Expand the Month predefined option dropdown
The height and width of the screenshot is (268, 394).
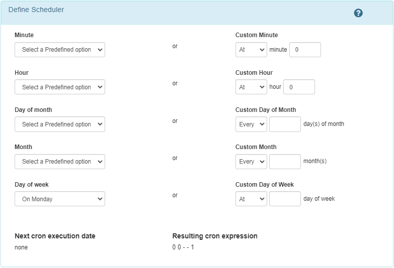point(60,161)
